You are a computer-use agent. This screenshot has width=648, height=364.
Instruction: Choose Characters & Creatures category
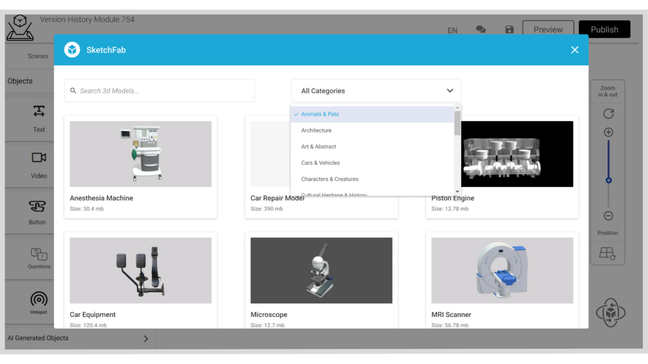click(x=372, y=179)
